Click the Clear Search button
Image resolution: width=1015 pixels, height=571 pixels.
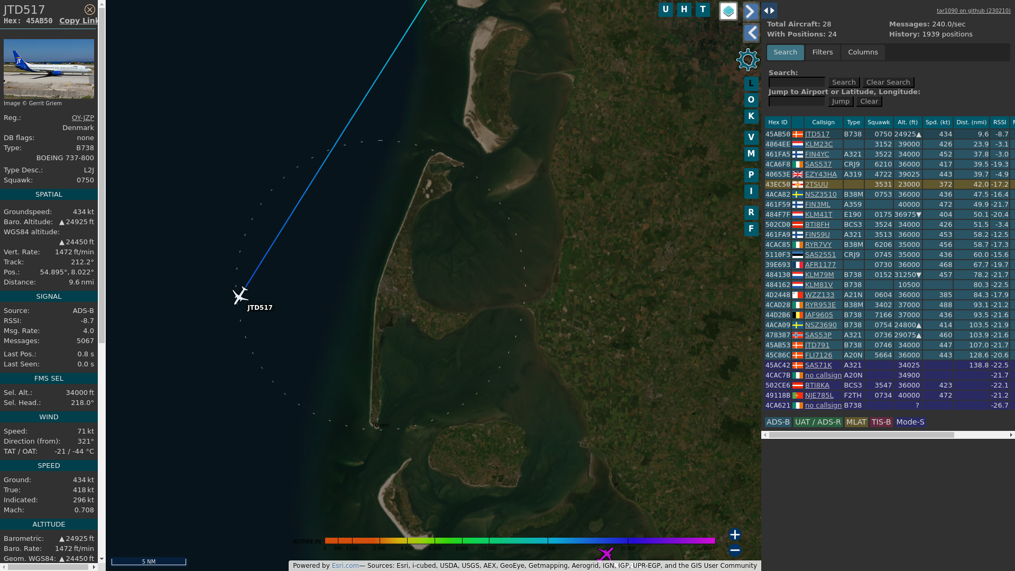tap(888, 82)
